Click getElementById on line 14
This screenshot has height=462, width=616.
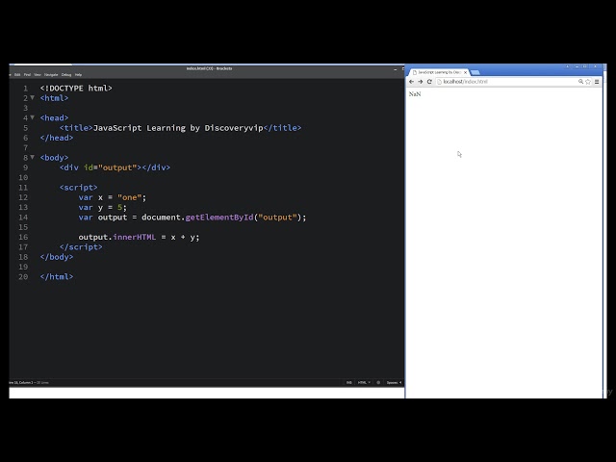click(219, 218)
